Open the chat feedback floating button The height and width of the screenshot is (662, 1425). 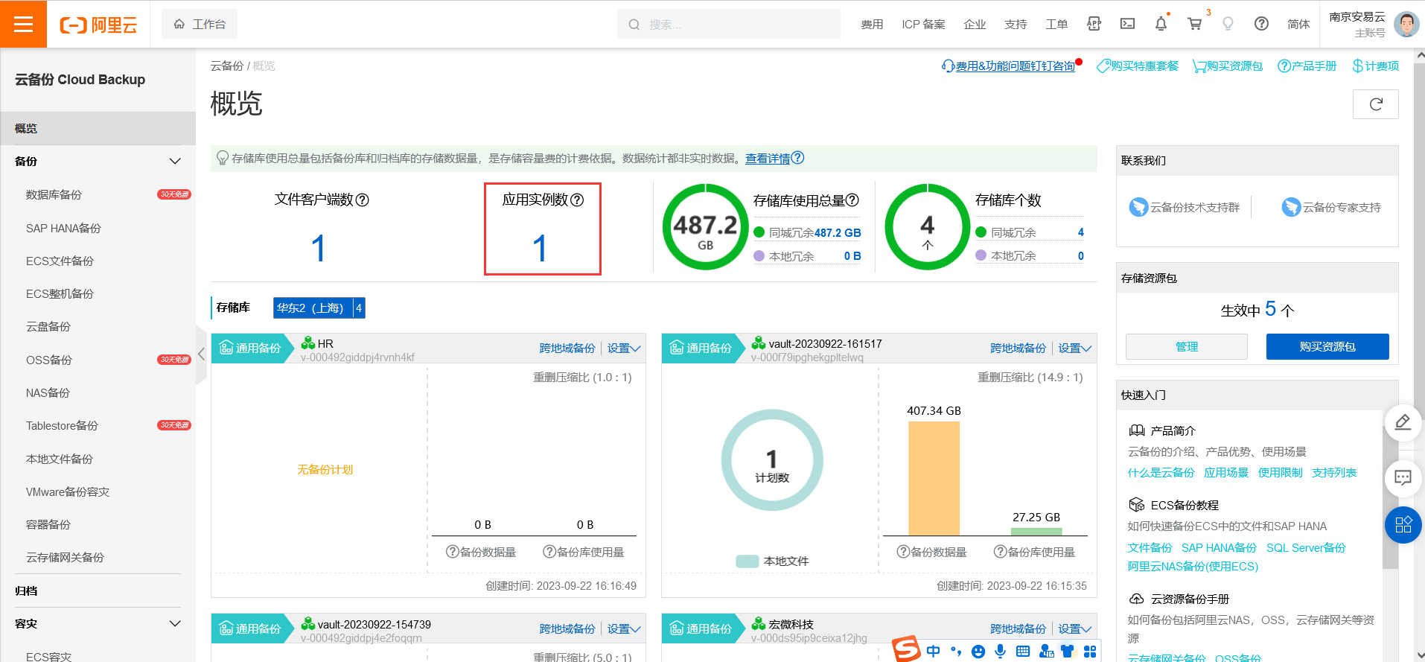(1403, 477)
